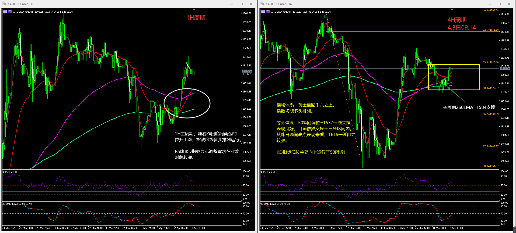Select the red '1H周期' label

click(x=196, y=18)
